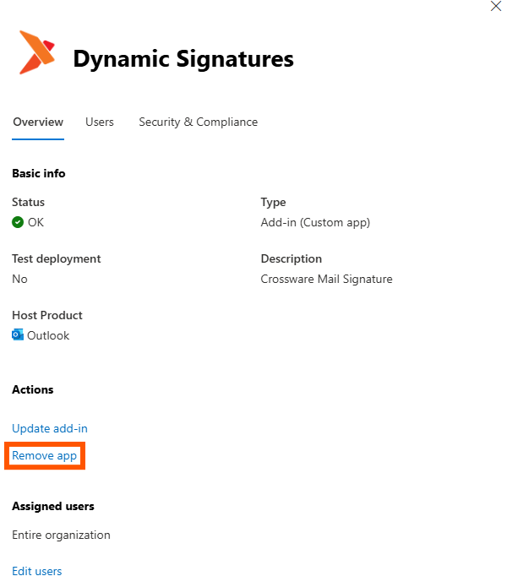Image resolution: width=507 pixels, height=587 pixels.
Task: Click the Update add-in link
Action: (50, 429)
